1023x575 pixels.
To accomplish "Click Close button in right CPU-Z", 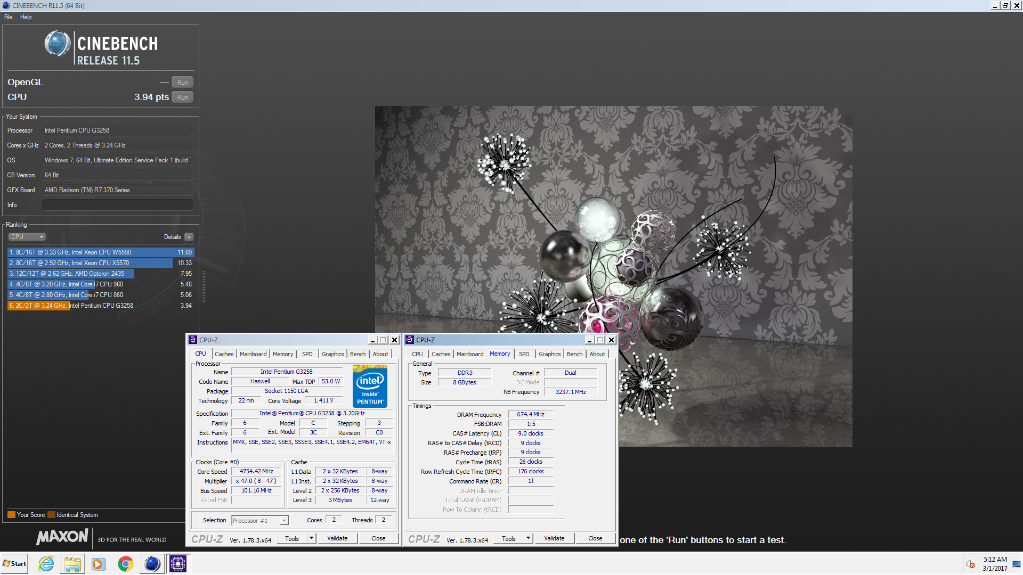I will pos(595,538).
